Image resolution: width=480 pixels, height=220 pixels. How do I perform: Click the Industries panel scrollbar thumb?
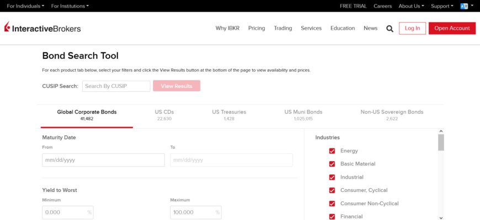pos(441,142)
